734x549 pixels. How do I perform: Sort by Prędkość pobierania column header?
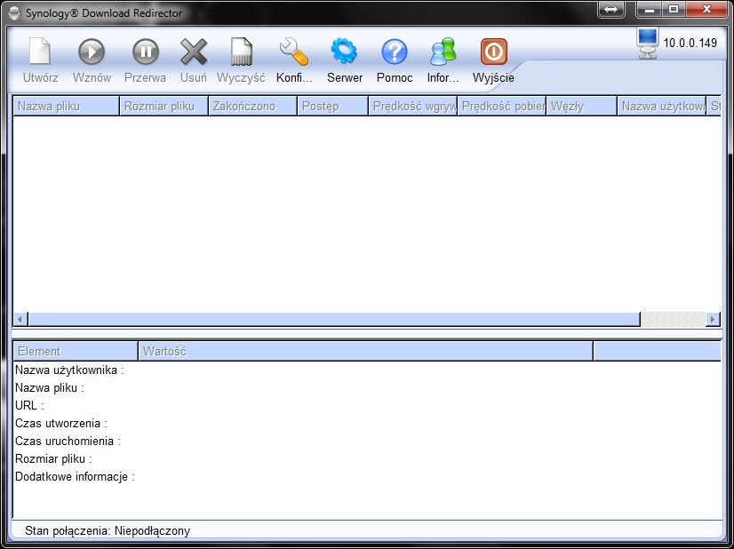pyautogui.click(x=502, y=107)
